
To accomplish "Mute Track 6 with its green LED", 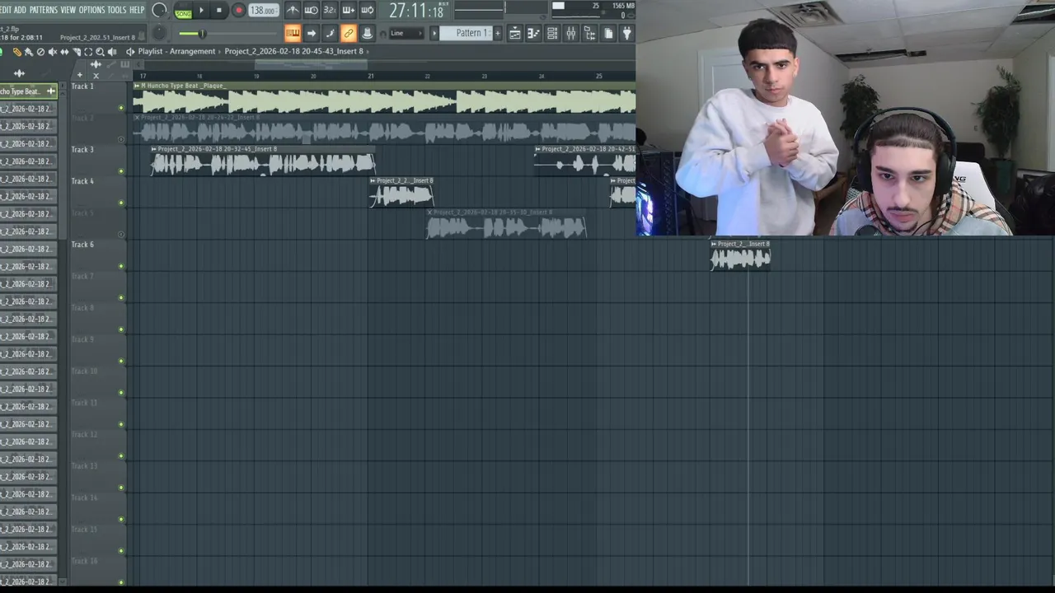I will [121, 266].
